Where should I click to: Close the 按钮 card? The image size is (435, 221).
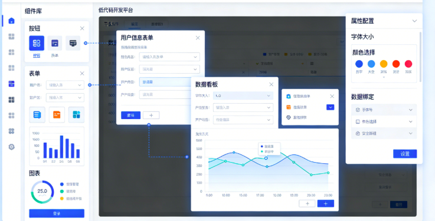(82, 28)
